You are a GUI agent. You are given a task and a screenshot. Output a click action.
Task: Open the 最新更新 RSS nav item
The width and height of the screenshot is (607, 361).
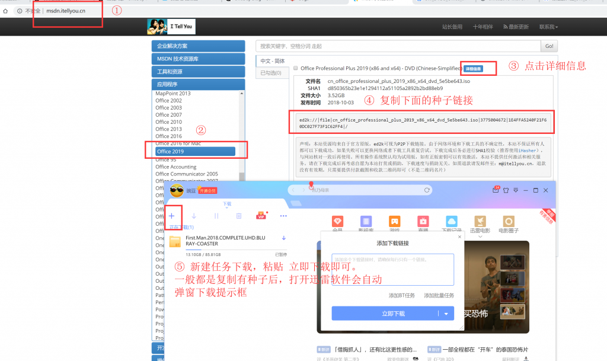(x=516, y=27)
